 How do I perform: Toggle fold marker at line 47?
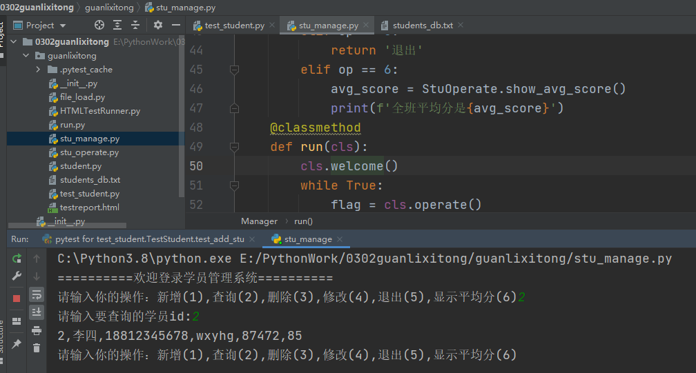(234, 108)
